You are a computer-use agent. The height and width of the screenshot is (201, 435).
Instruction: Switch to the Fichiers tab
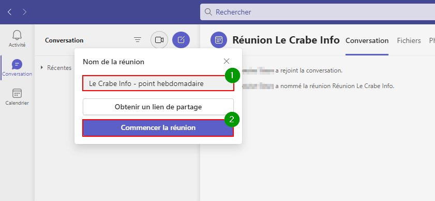click(x=409, y=40)
